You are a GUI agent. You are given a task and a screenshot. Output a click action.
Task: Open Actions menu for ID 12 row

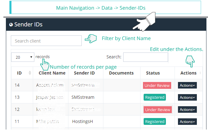pos(187,109)
